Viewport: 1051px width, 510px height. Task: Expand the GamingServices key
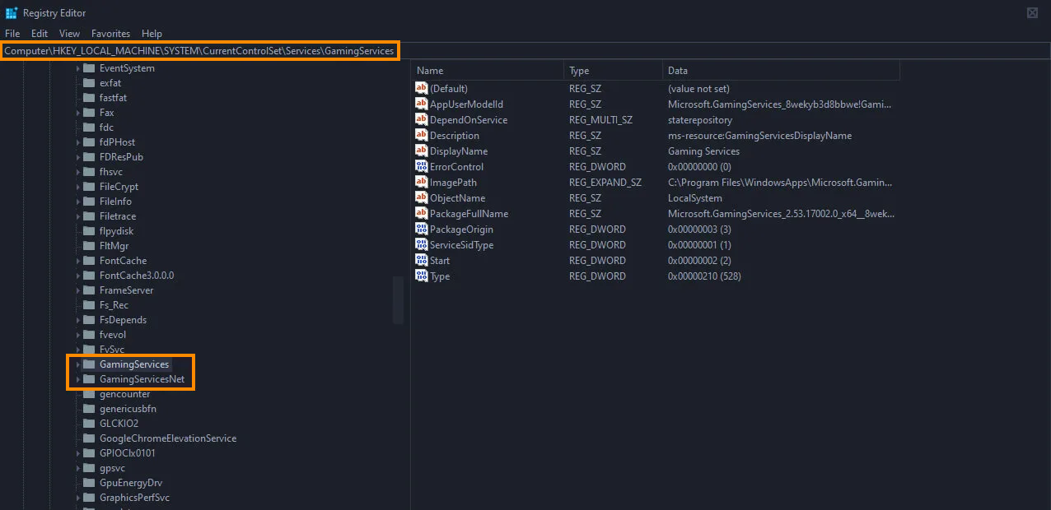78,364
